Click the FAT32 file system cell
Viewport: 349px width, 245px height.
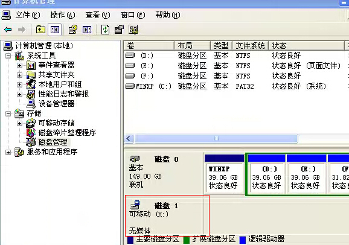(245, 86)
